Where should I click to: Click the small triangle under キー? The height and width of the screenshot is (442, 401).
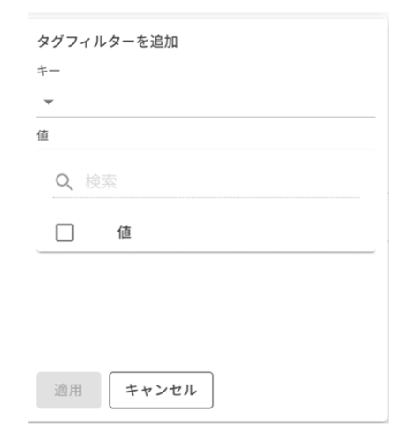tap(49, 102)
